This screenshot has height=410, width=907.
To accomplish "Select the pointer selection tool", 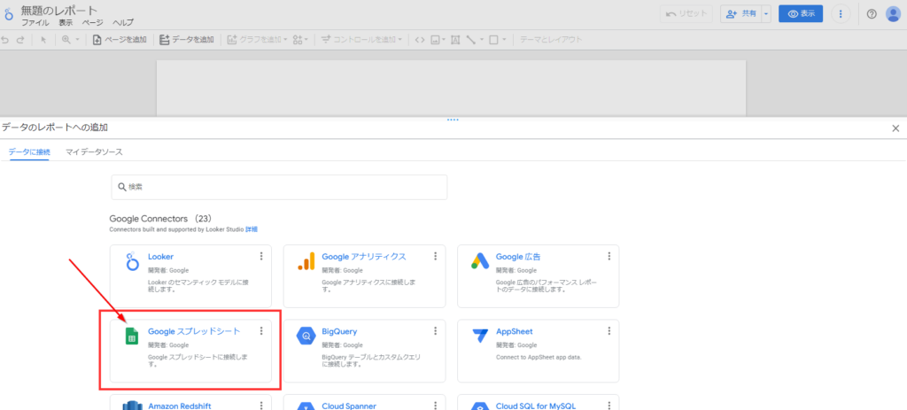I will [43, 40].
